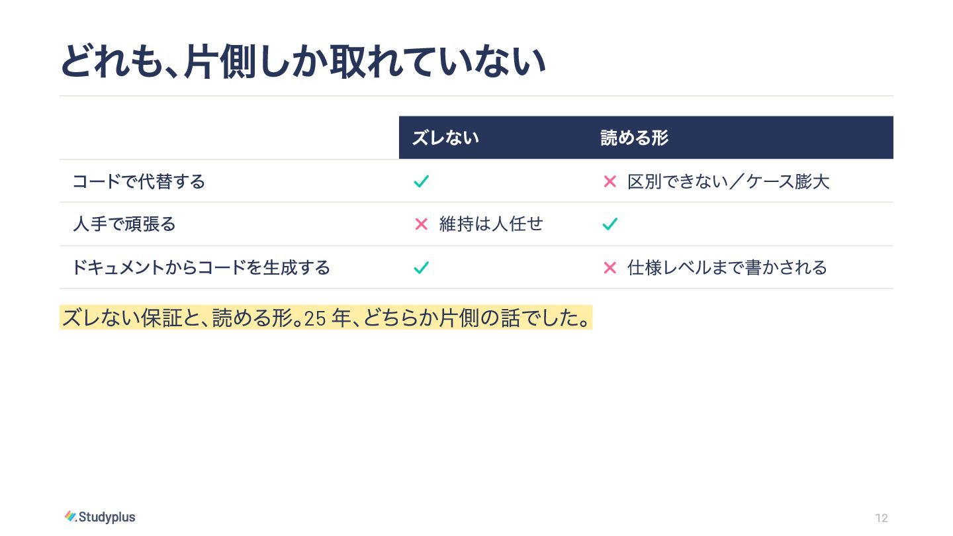The image size is (953, 536).
Task: Click the ドキュメントからコードを生成する row label
Action: [x=201, y=267]
